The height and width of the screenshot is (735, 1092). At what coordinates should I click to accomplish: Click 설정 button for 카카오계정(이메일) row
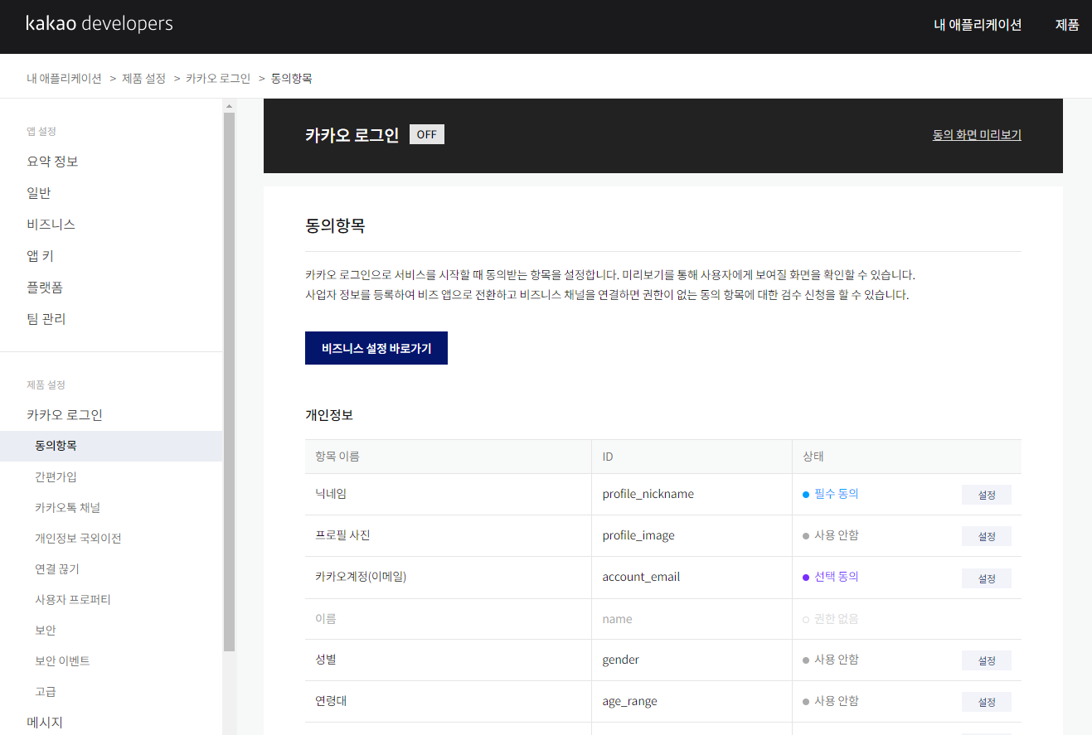point(987,578)
